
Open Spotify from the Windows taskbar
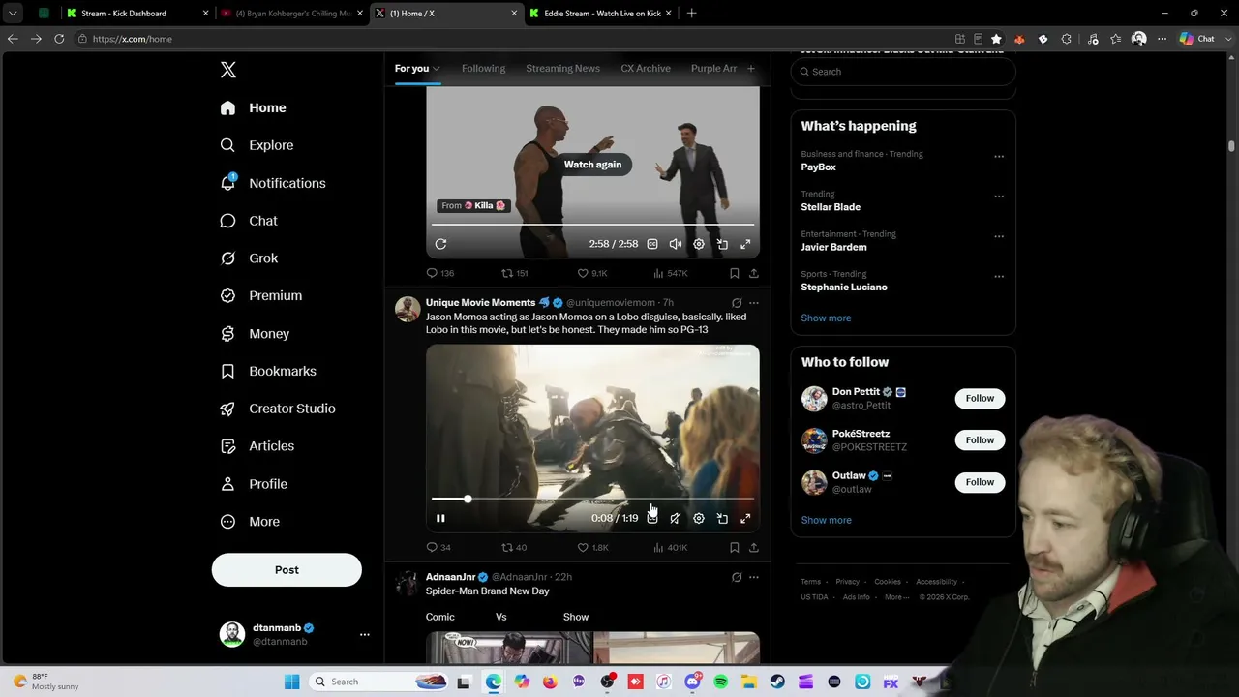coord(720,682)
